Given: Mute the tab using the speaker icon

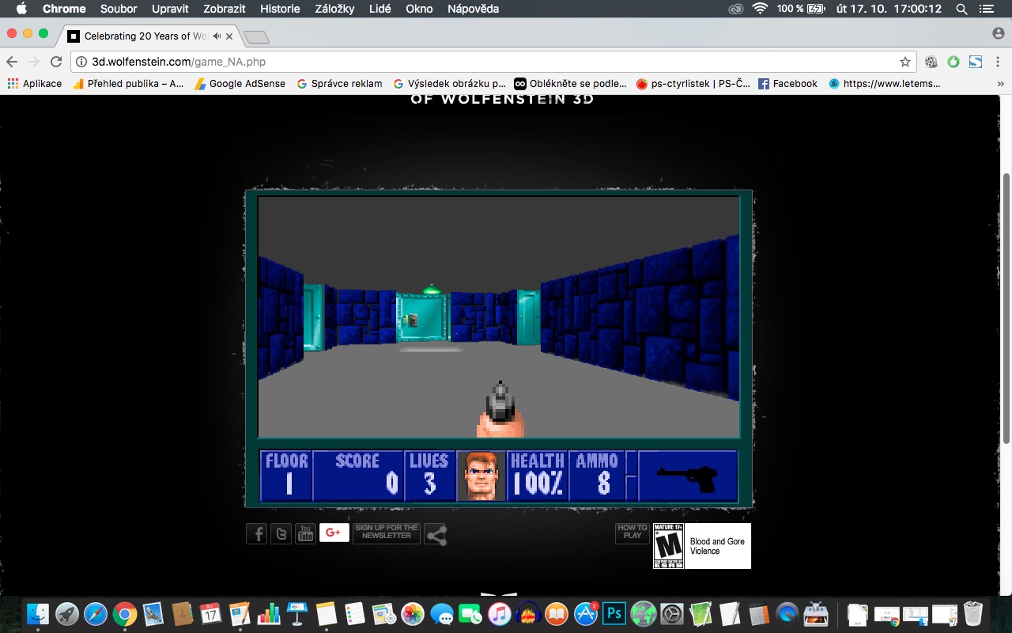Looking at the screenshot, I should tap(217, 36).
